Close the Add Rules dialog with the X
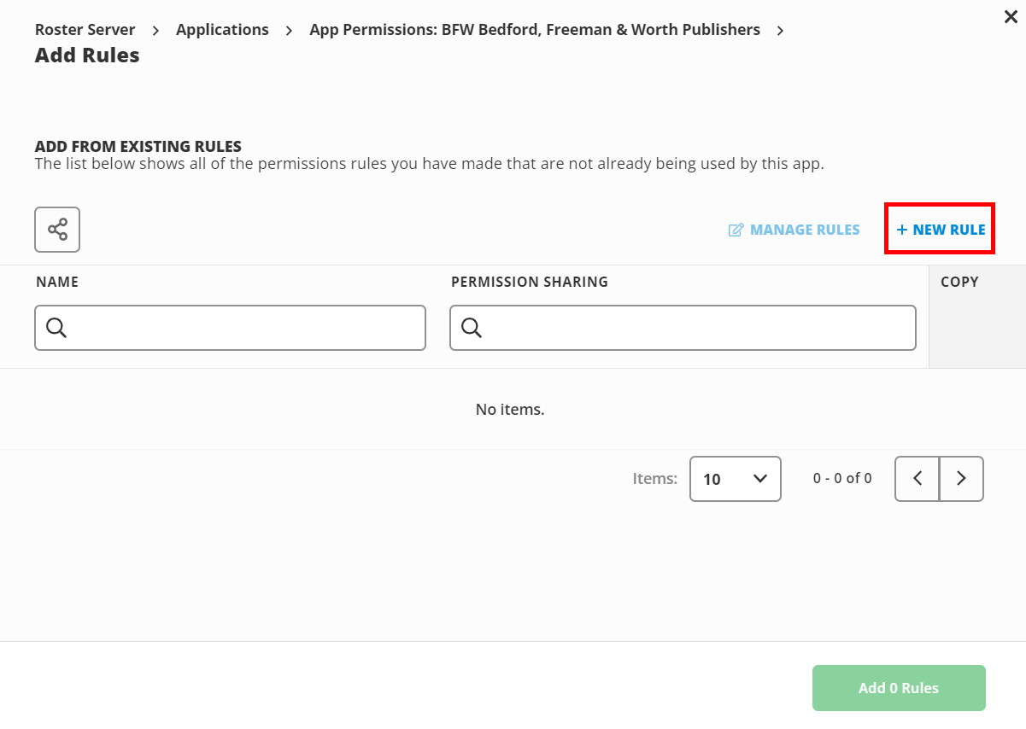The width and height of the screenshot is (1026, 729). 1011,16
